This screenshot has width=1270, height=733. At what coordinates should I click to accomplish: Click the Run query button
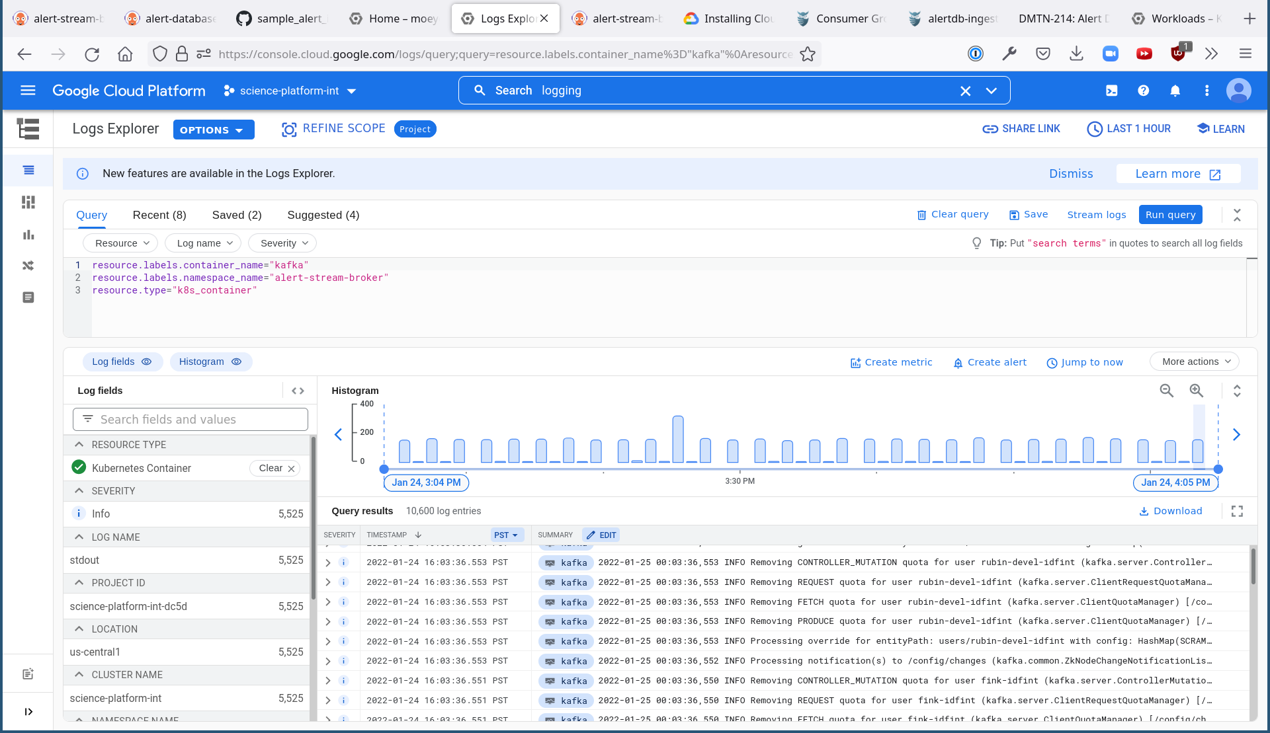(1171, 215)
